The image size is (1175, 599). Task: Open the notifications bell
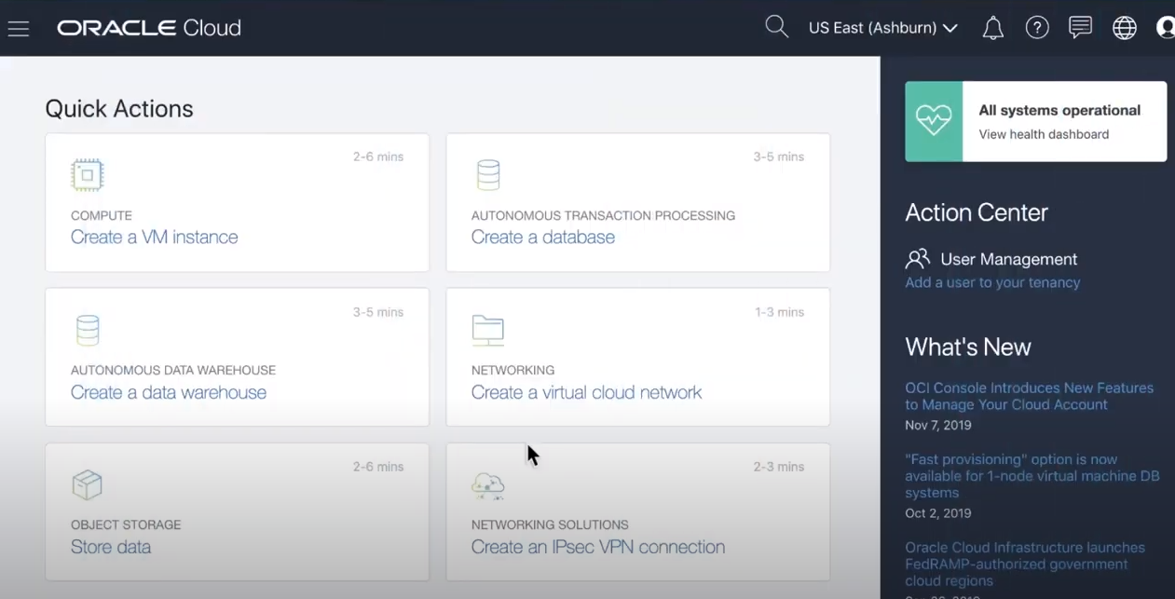[x=992, y=27]
